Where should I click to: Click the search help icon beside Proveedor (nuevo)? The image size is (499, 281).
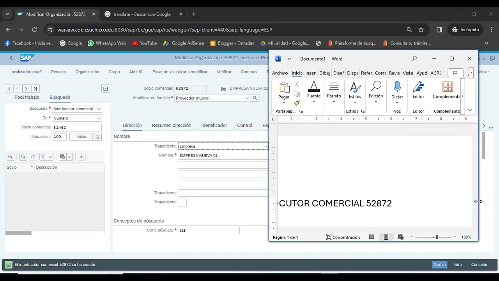[x=255, y=98]
